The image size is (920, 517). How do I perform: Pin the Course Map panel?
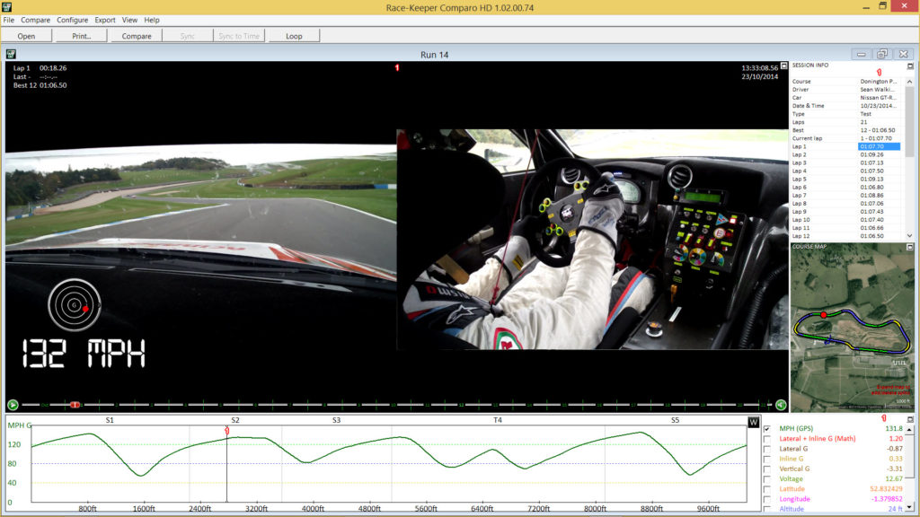coord(910,247)
